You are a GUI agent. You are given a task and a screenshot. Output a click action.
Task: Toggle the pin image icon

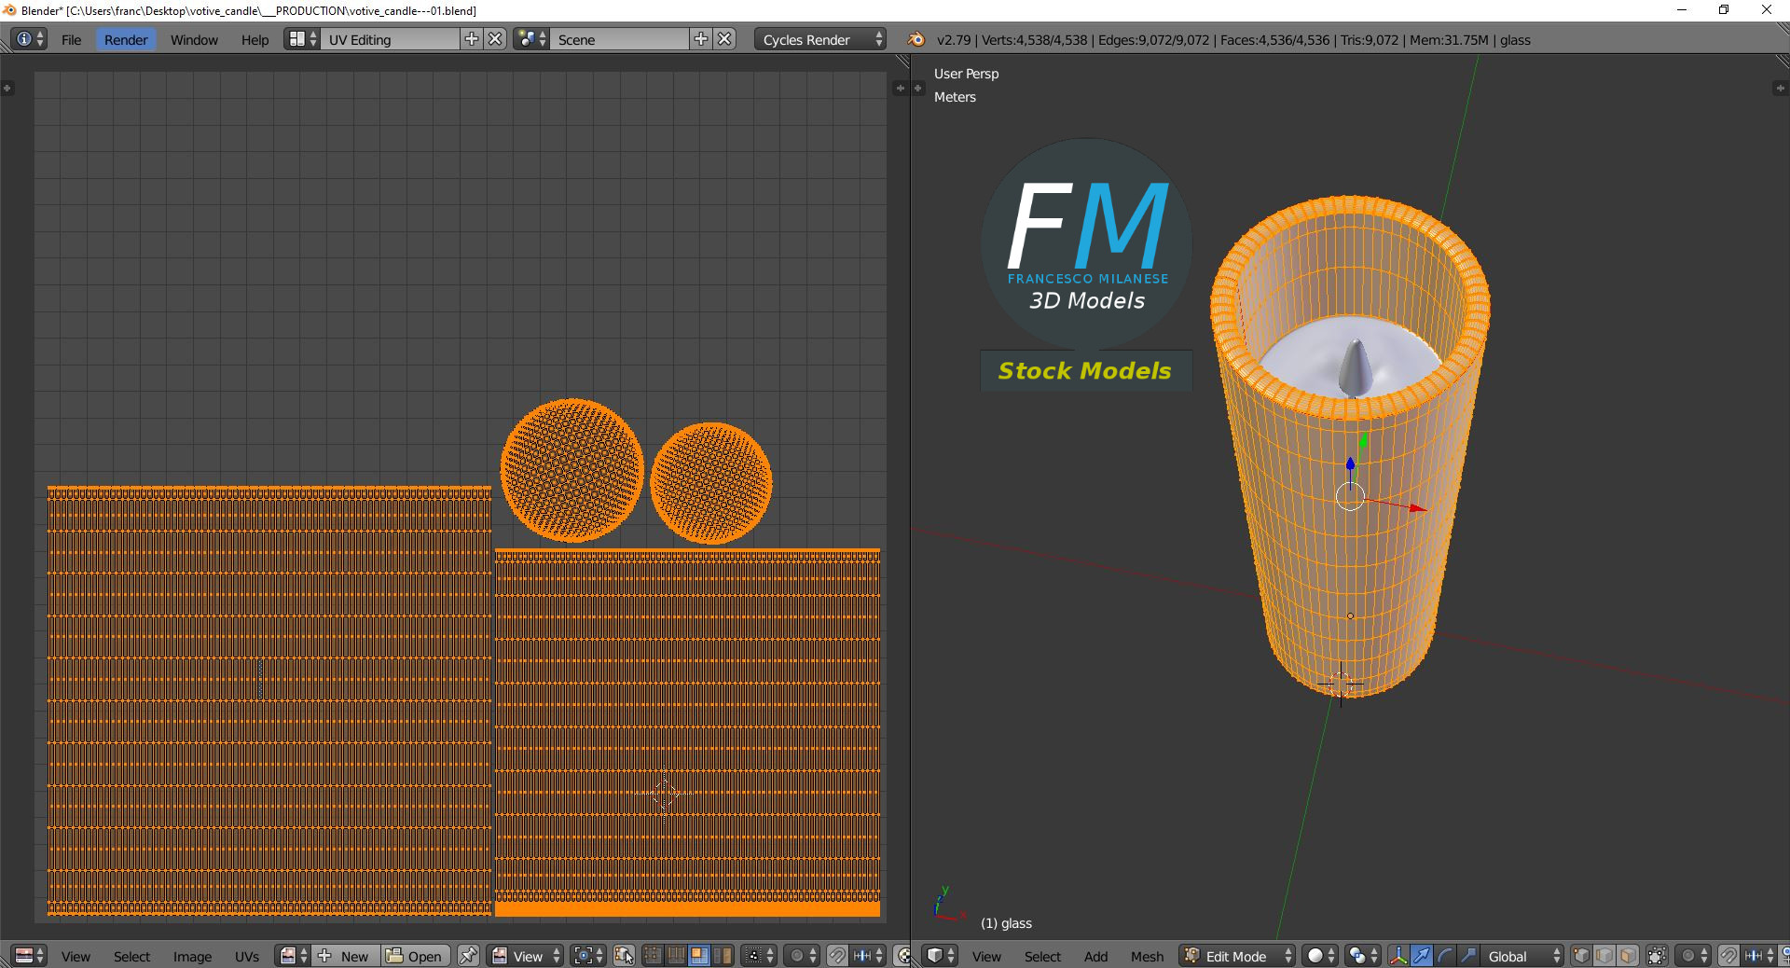pos(468,956)
